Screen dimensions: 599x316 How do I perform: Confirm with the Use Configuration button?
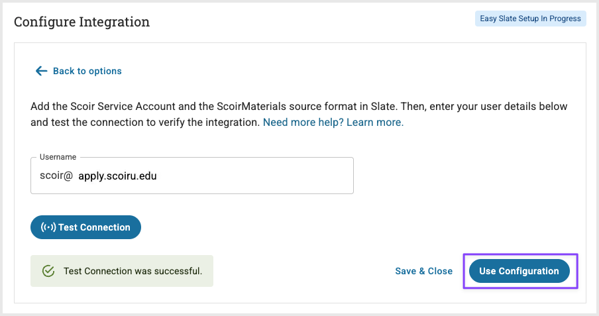pos(519,271)
